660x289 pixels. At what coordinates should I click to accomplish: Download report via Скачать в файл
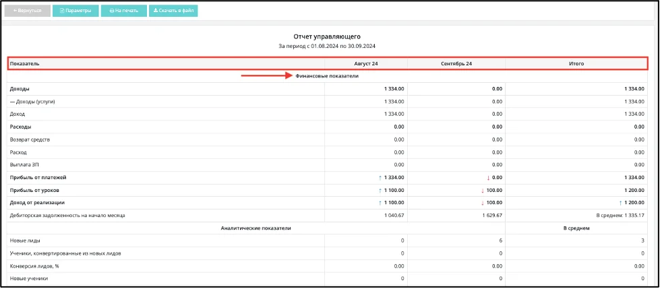coord(173,11)
